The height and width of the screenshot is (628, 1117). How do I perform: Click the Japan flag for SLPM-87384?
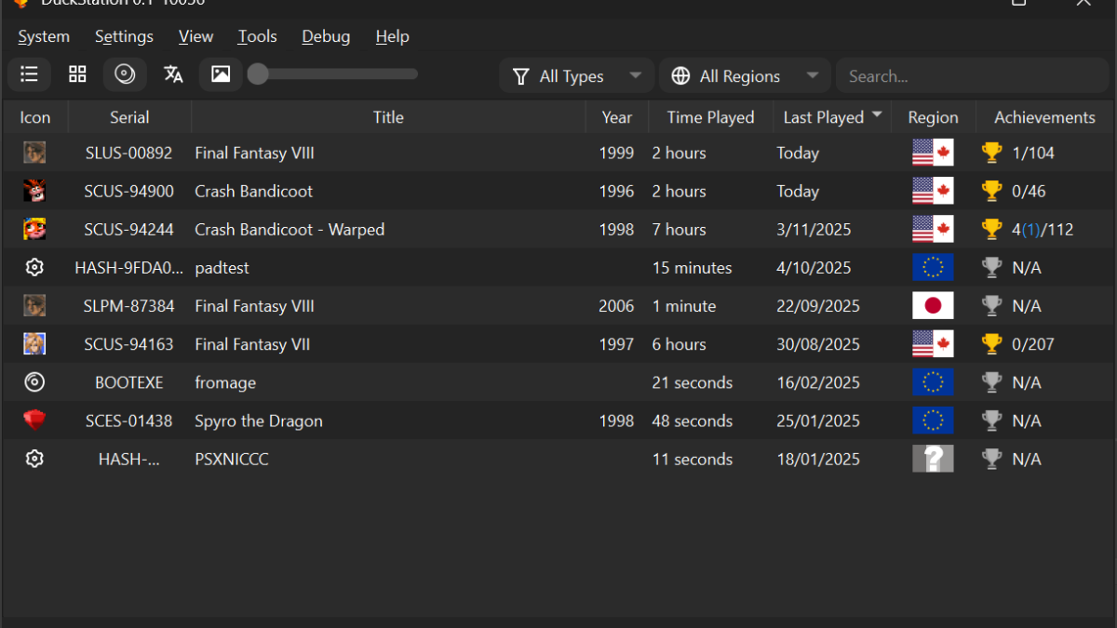click(933, 306)
